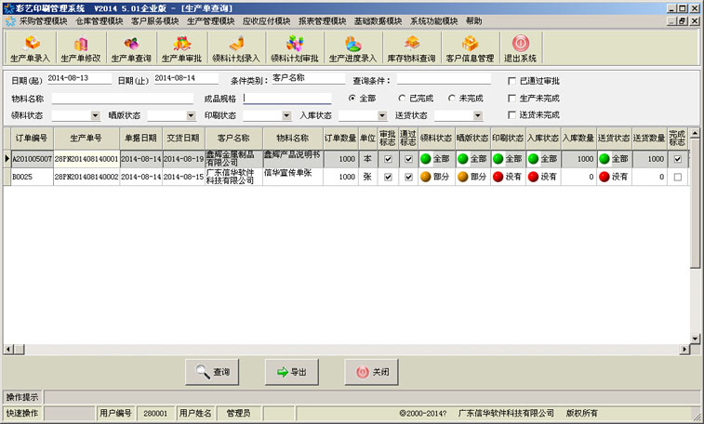Click green 送货状态 indicator in row A201005007

point(604,159)
